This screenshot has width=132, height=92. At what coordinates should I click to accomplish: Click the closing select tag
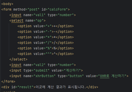click(x=18, y=59)
